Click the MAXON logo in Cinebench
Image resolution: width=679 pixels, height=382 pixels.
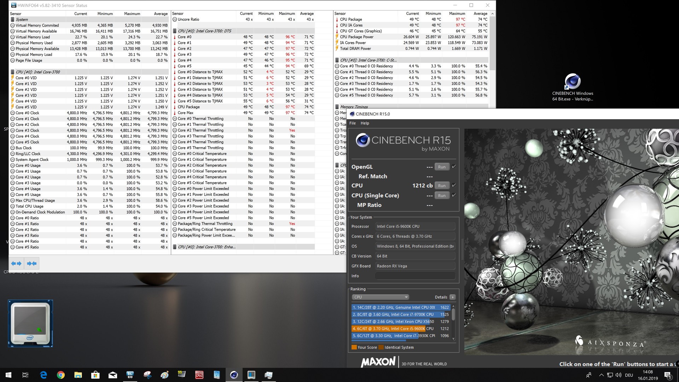(x=378, y=362)
